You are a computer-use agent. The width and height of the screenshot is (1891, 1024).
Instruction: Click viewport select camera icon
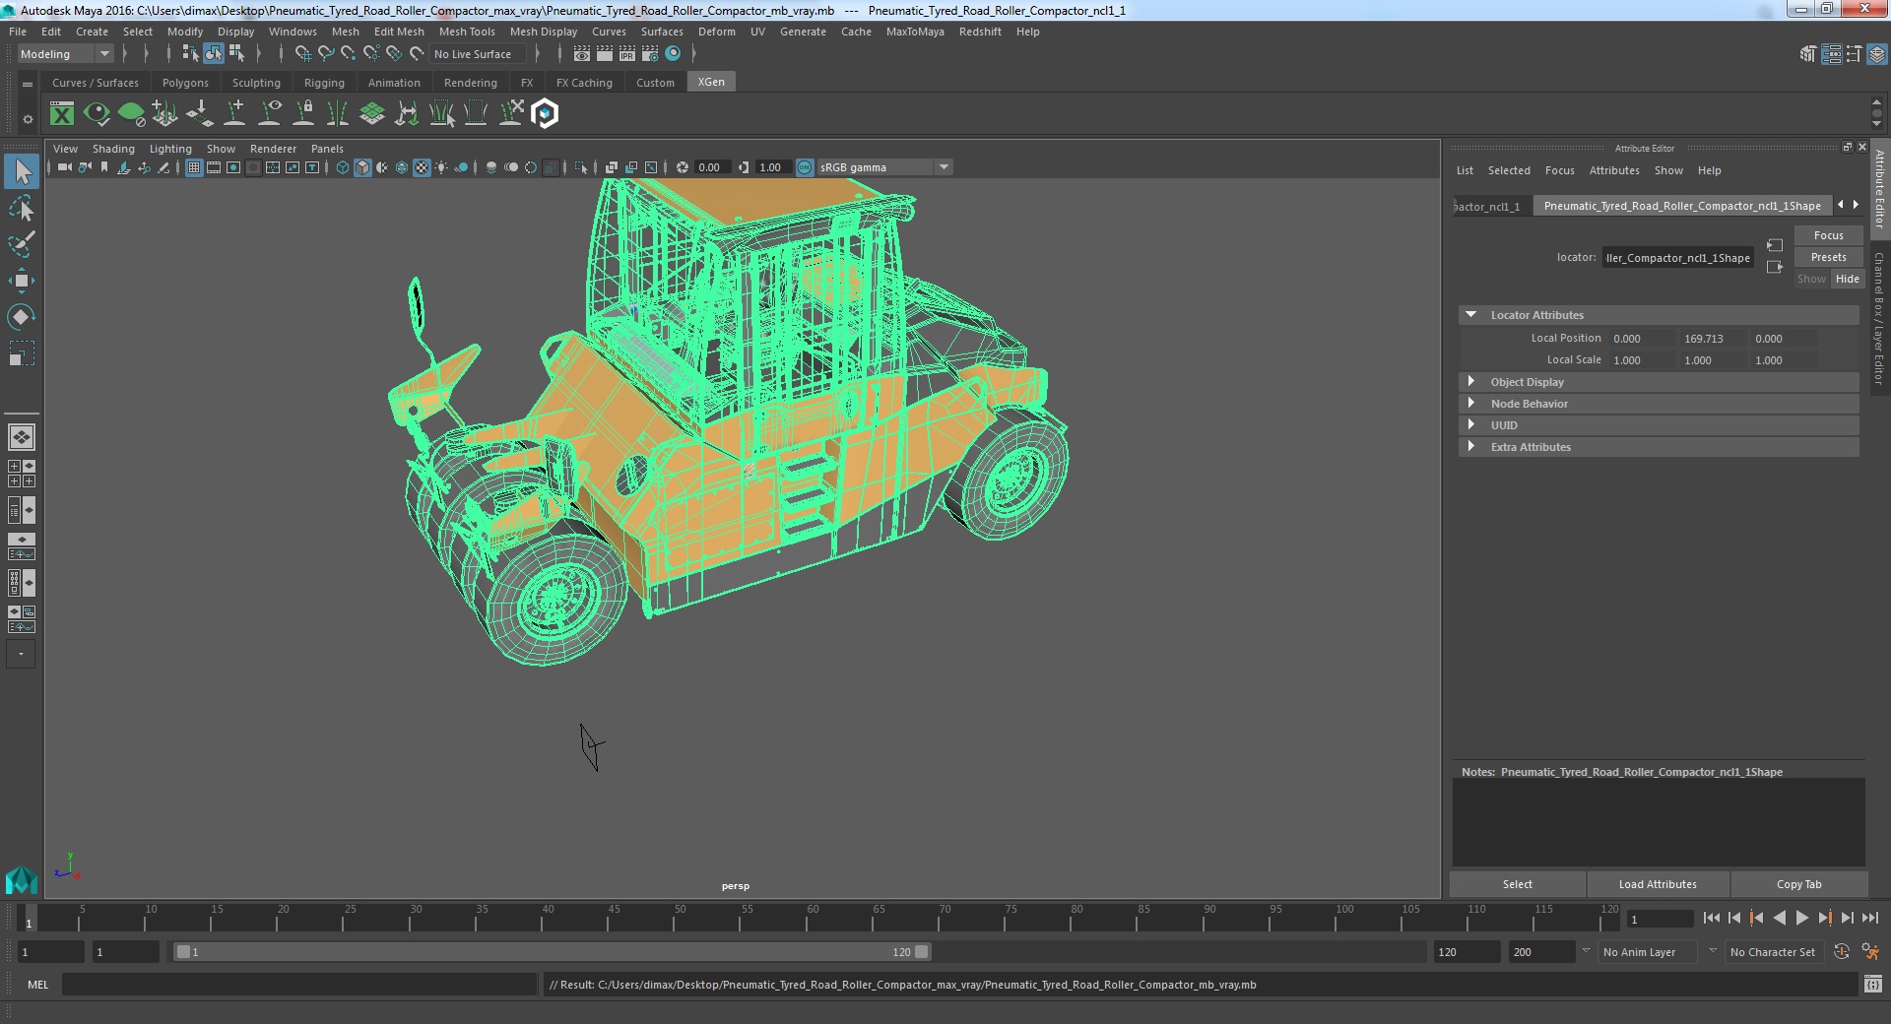[x=64, y=167]
